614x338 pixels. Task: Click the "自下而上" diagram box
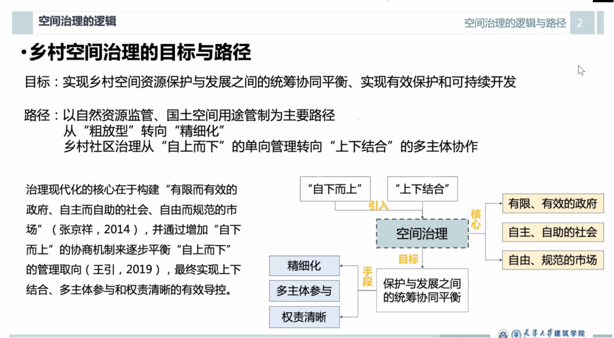click(x=335, y=189)
